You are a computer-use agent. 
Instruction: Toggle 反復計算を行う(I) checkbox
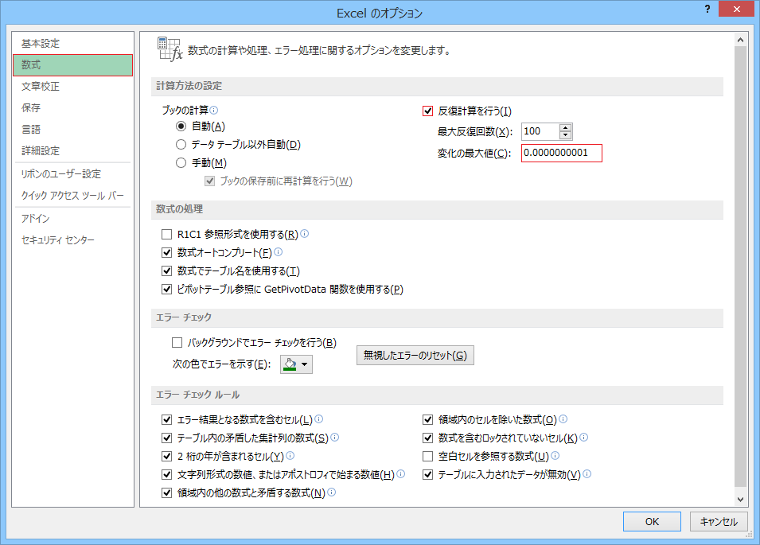click(x=427, y=111)
